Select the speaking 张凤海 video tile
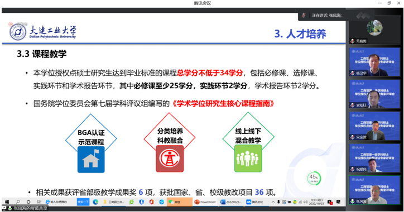The image size is (404, 212). [x=374, y=190]
